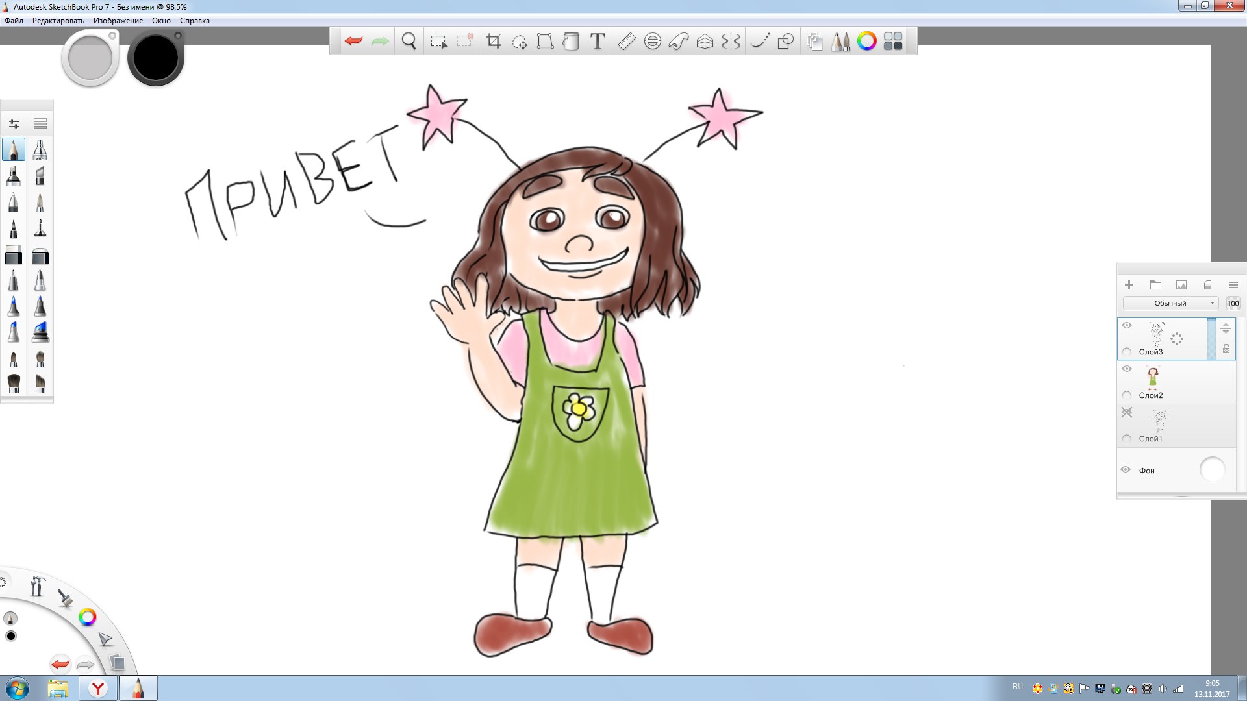Hide the Слой3 layer using the eye icon
Screen dimensions: 1247x701
[x=1127, y=325]
